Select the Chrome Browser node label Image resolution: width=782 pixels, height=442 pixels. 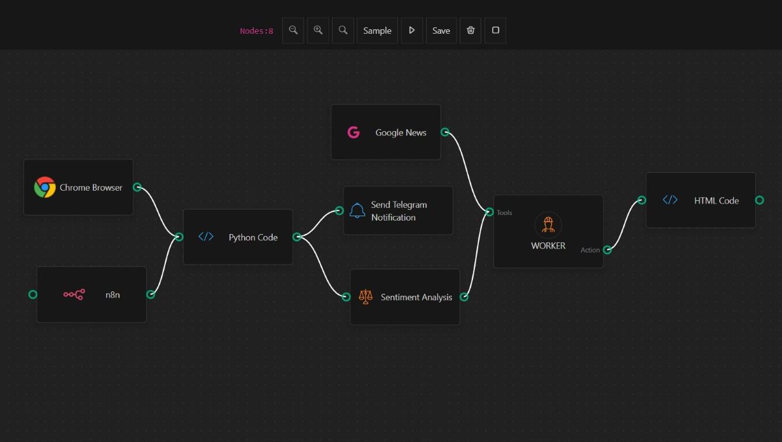point(91,188)
